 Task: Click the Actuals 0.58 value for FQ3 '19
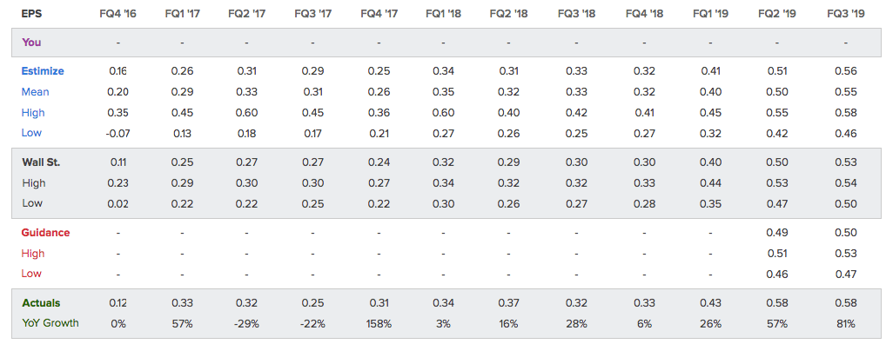click(846, 303)
